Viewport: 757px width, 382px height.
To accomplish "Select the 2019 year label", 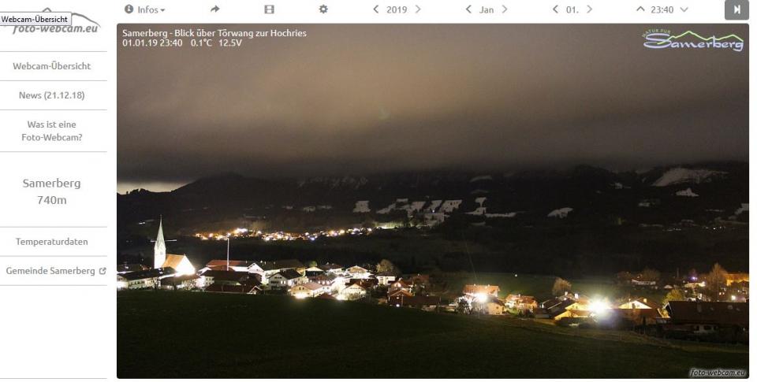I will 397,9.
